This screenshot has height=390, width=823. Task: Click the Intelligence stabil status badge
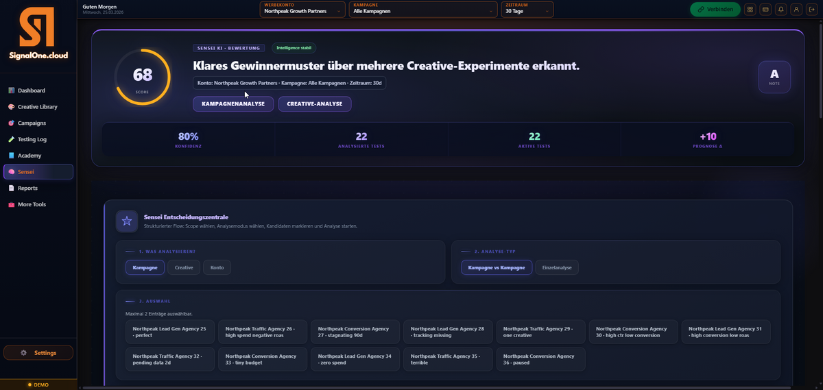(294, 48)
